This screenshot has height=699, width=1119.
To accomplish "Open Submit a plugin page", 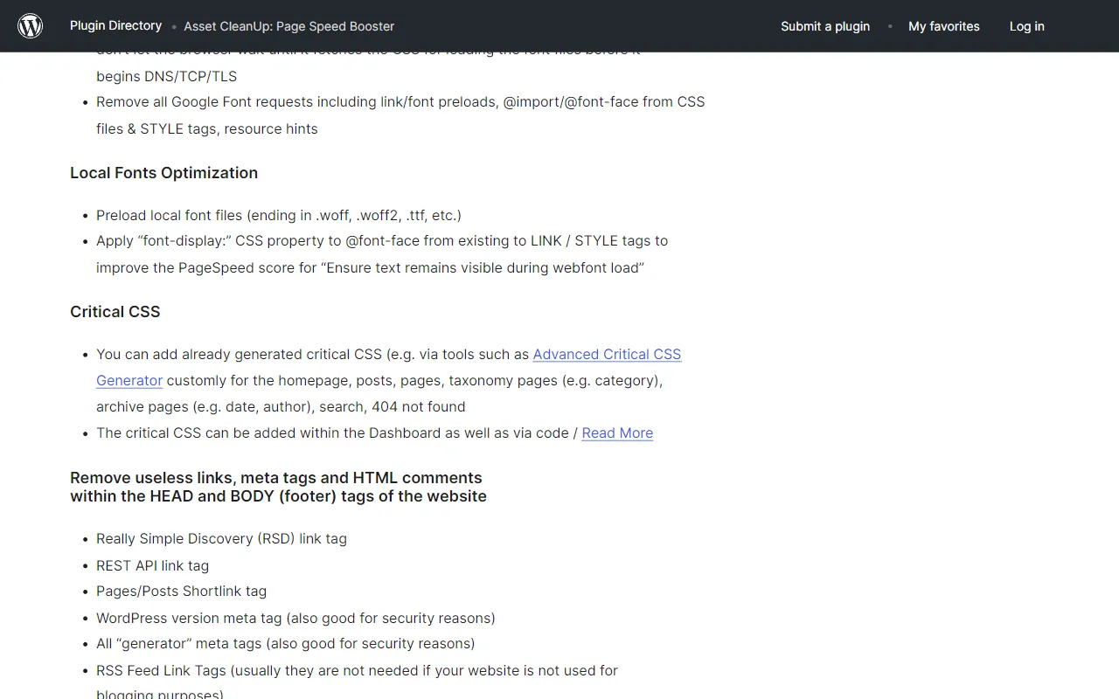I will point(825,26).
